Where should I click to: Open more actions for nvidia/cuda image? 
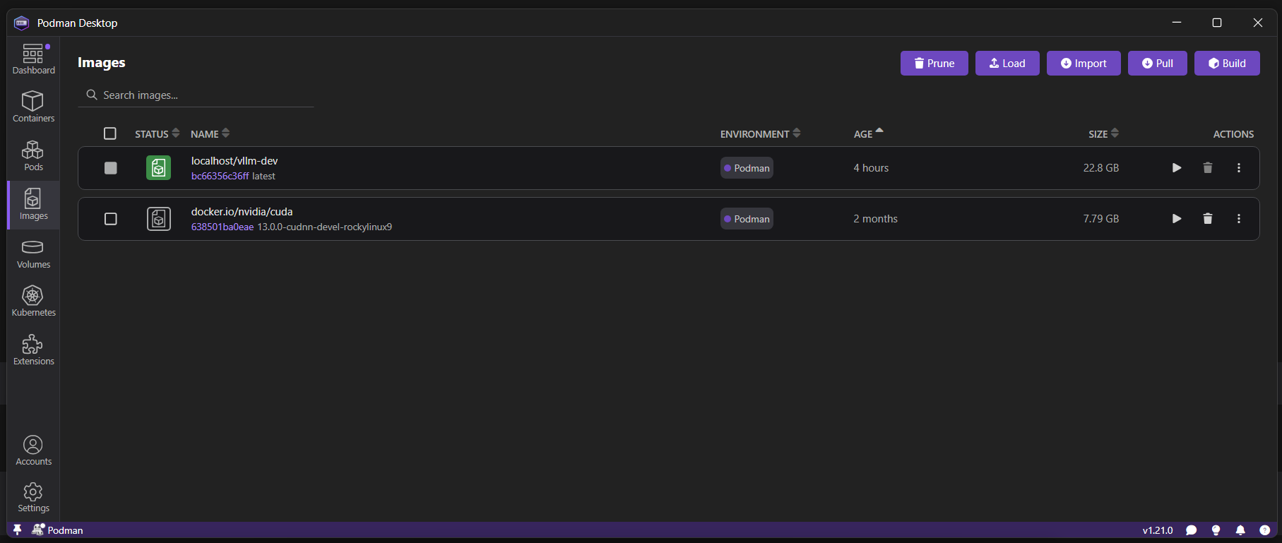pos(1238,219)
